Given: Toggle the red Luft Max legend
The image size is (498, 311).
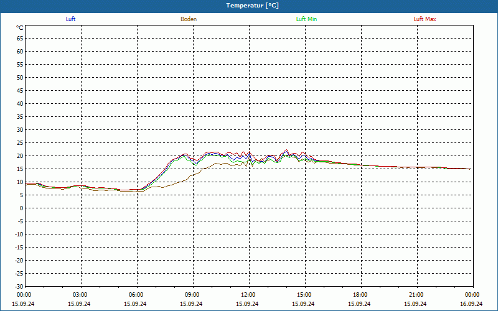Looking at the screenshot, I should click(x=425, y=19).
